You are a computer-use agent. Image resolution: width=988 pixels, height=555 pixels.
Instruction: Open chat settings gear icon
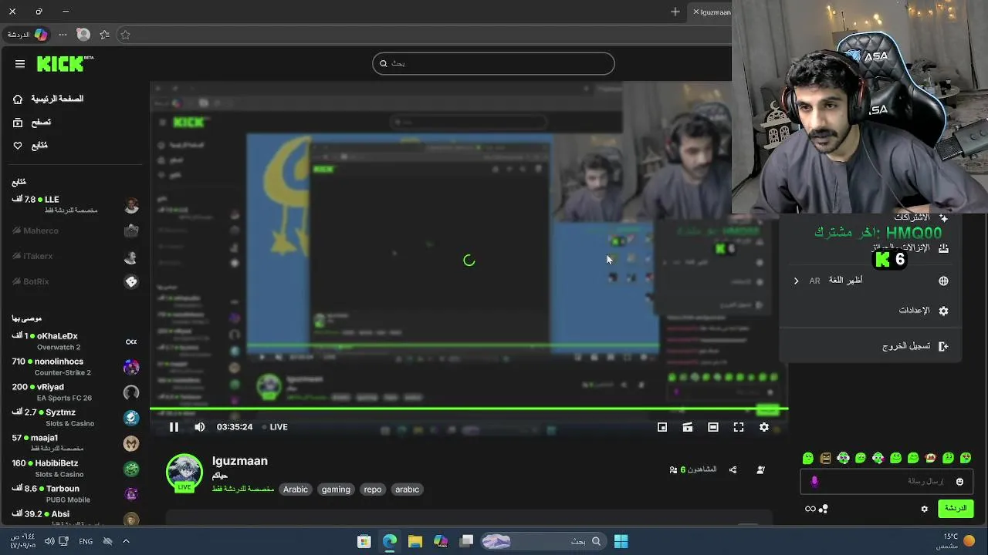pyautogui.click(x=925, y=509)
